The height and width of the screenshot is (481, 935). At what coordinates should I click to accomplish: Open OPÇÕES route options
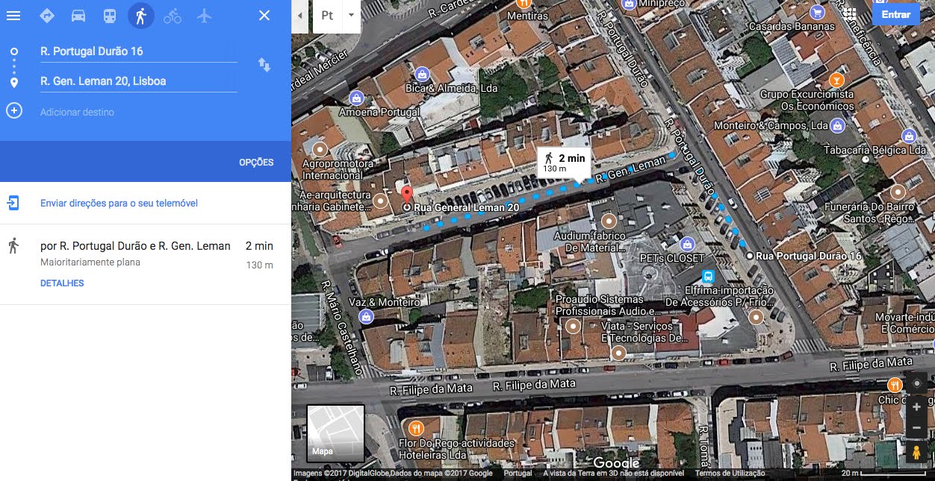(x=256, y=162)
